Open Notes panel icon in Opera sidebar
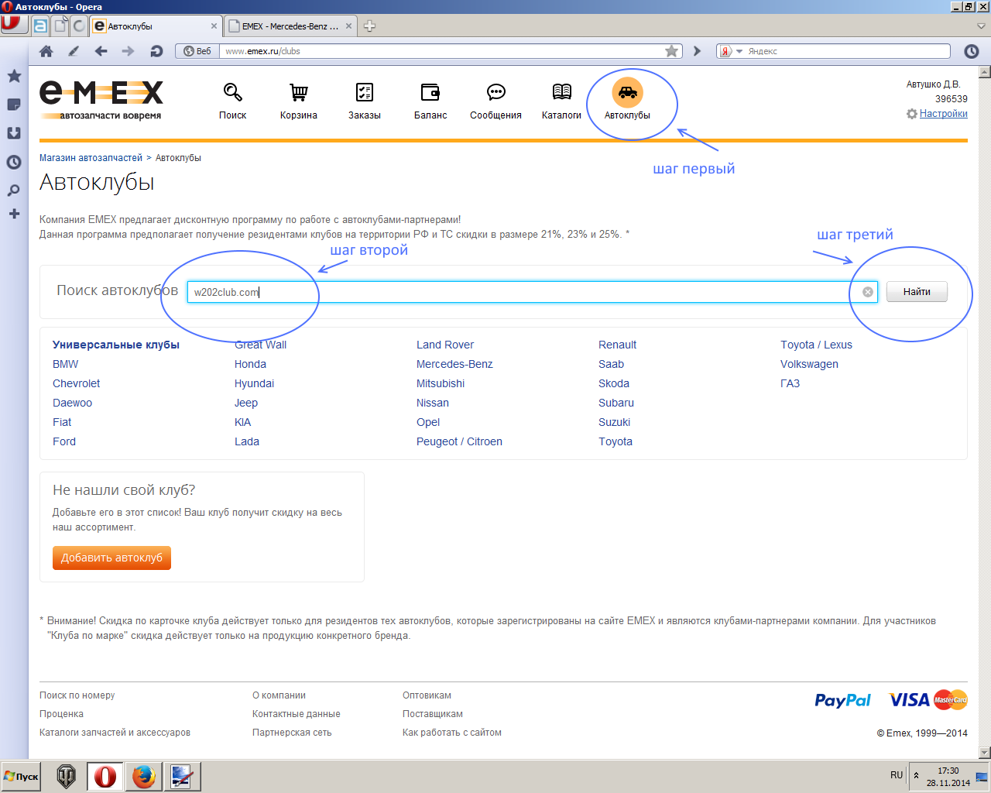Viewport: 991px width, 793px height. point(14,105)
